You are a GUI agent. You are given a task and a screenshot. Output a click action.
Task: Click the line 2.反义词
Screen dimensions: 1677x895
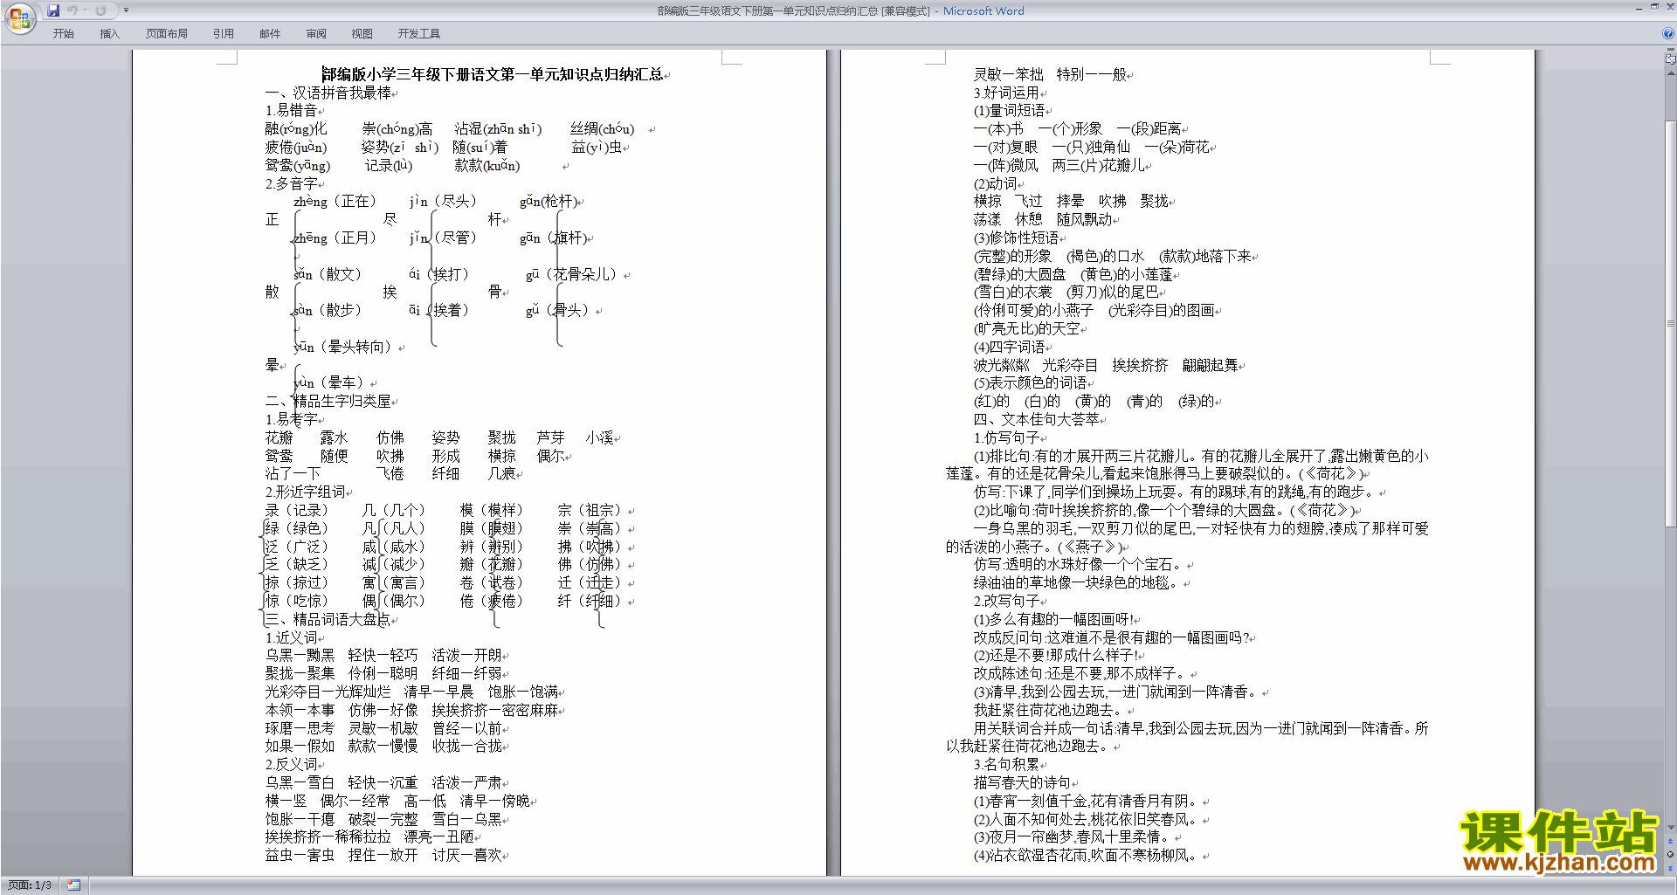[x=291, y=764]
